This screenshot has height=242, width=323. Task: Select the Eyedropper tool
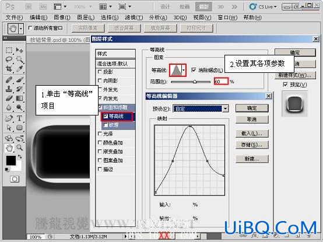(x=20, y=69)
